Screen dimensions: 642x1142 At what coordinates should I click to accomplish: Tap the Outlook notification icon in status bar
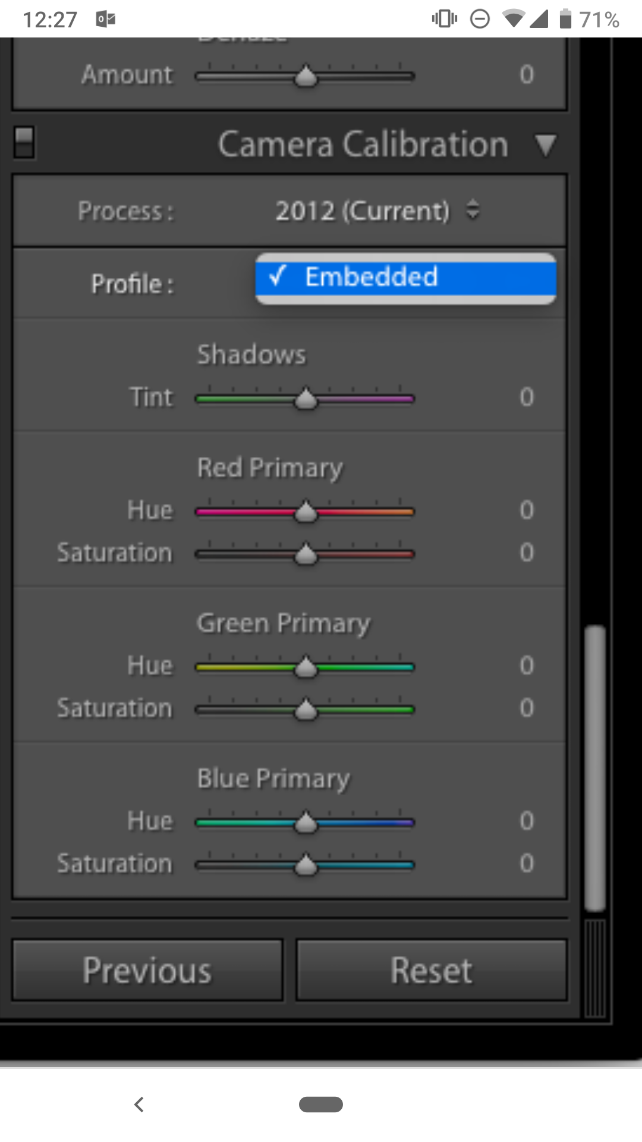click(105, 19)
